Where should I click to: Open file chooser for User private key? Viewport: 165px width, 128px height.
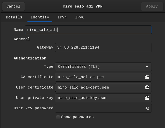pos(147,98)
